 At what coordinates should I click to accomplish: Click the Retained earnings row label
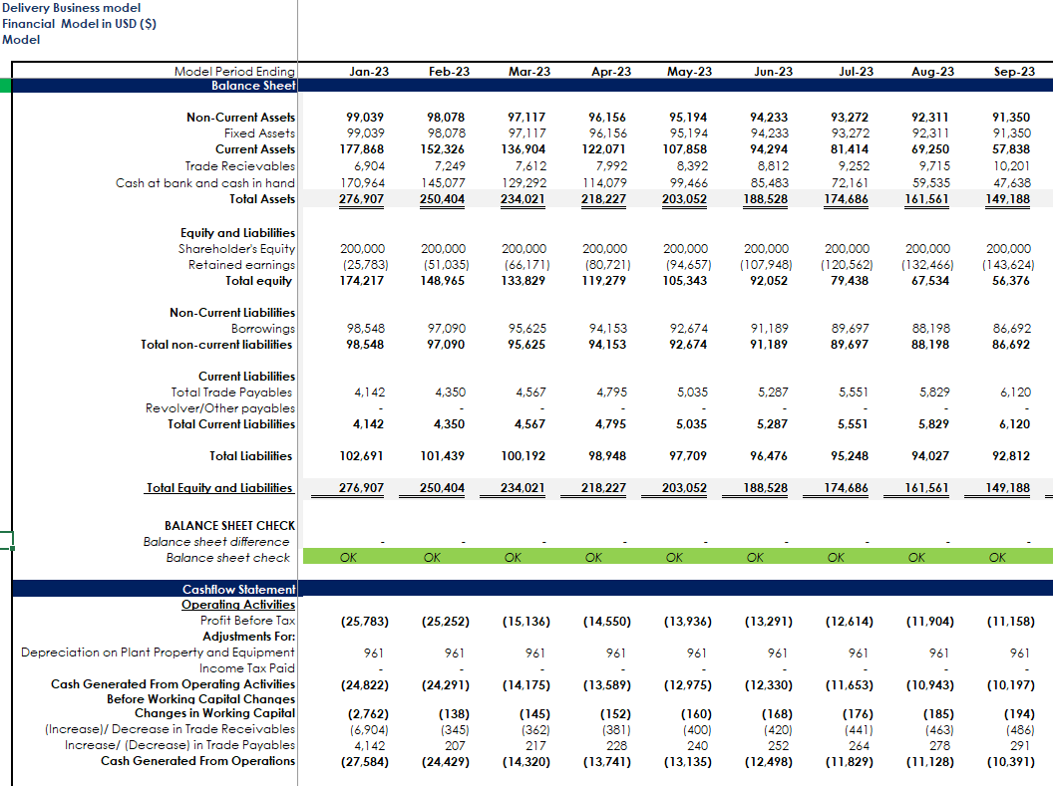point(241,265)
